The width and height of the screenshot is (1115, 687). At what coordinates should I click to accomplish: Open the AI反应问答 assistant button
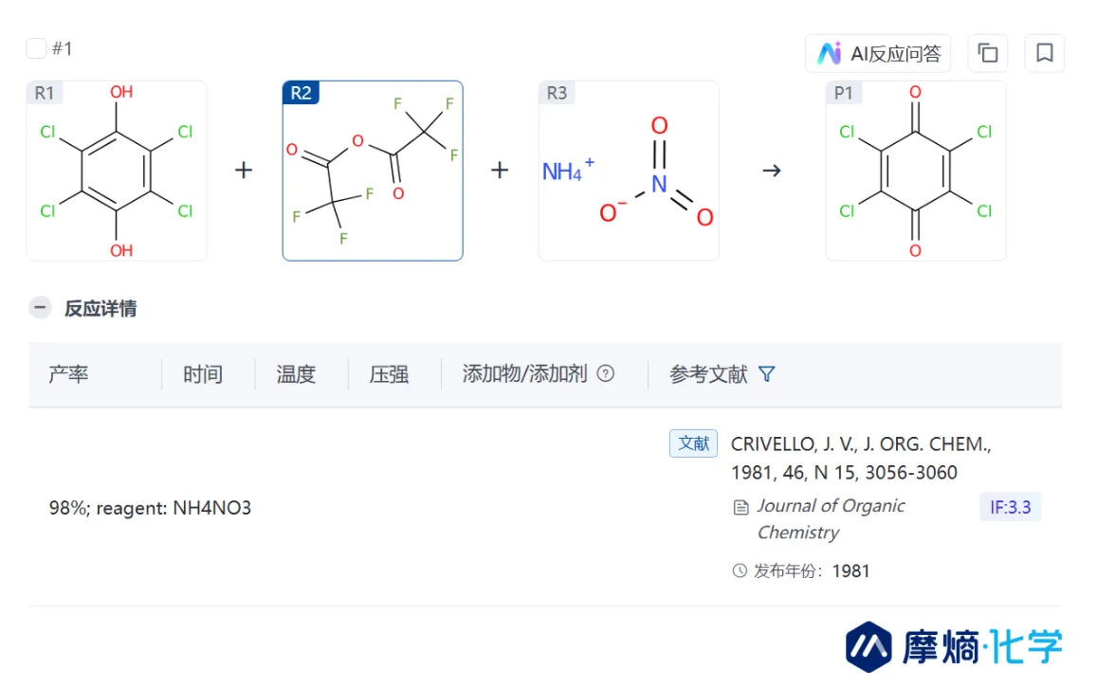coord(878,53)
